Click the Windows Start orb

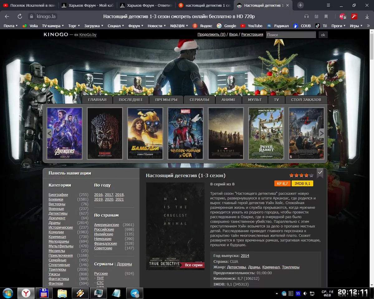click(7, 293)
